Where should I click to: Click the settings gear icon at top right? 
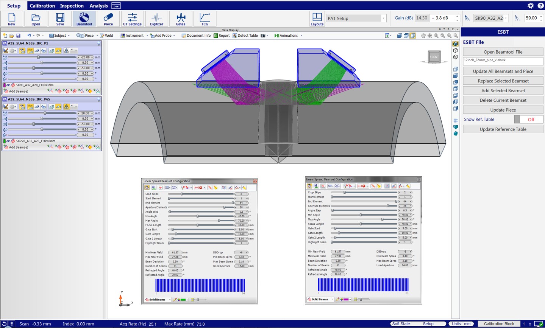531,6
